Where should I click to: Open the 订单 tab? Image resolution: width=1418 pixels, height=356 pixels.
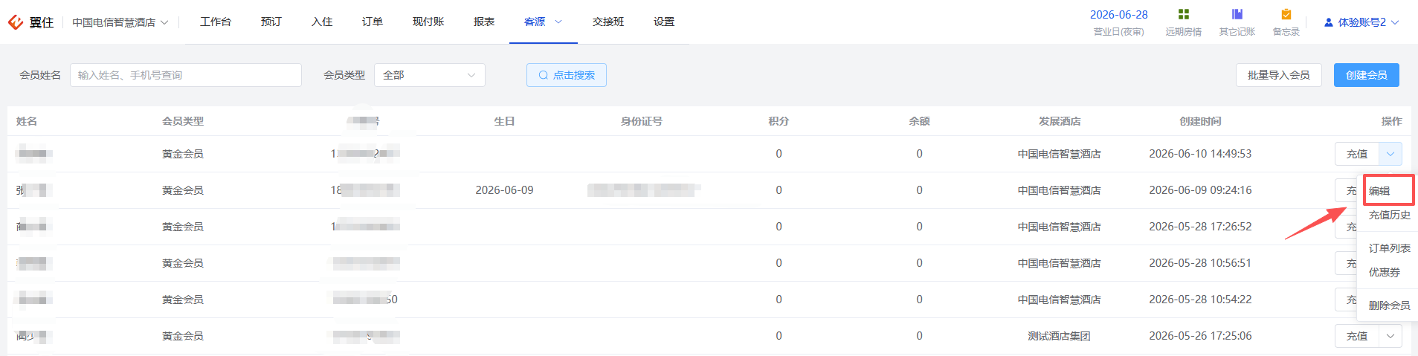point(373,22)
